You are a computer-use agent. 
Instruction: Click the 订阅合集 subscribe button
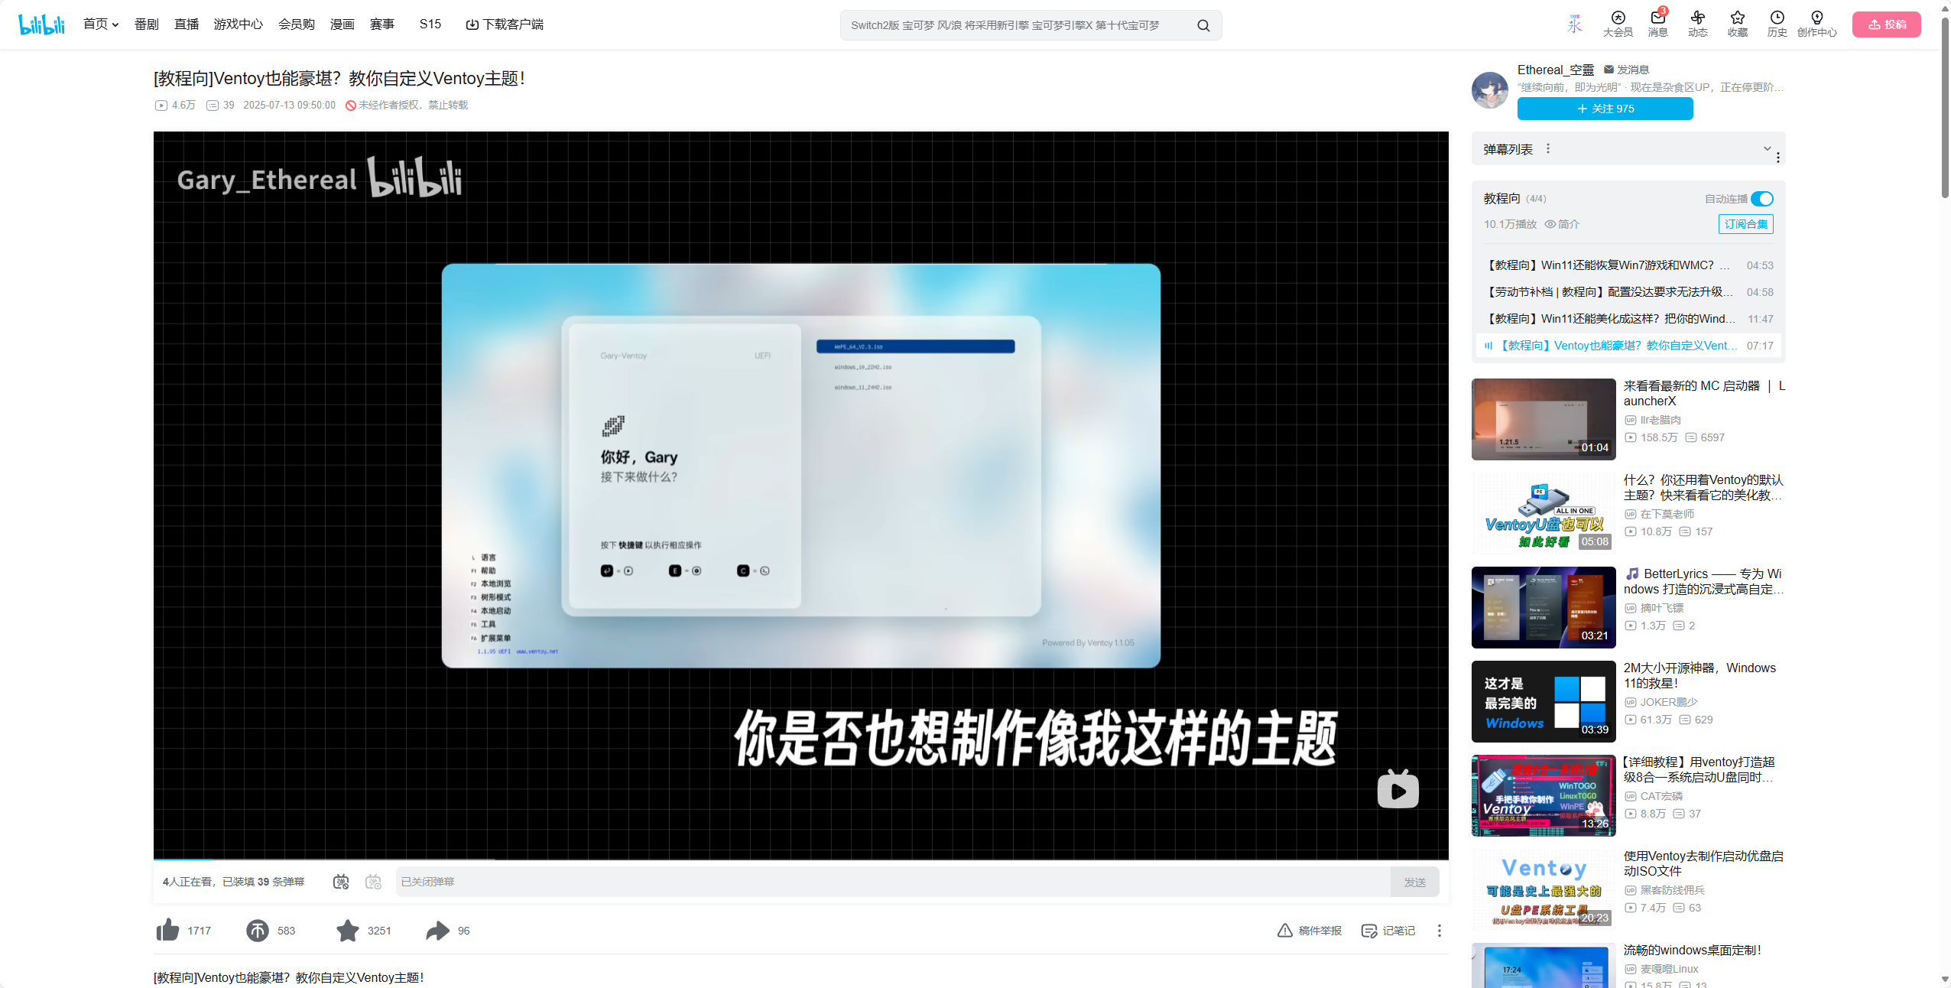[1745, 224]
